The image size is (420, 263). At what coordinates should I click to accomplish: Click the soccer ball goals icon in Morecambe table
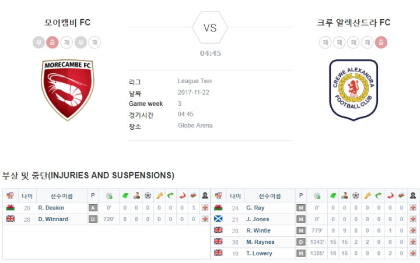coord(148,196)
